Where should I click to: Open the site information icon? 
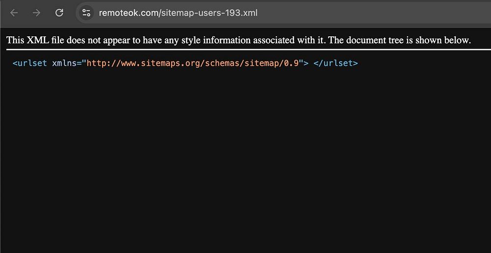tap(86, 13)
